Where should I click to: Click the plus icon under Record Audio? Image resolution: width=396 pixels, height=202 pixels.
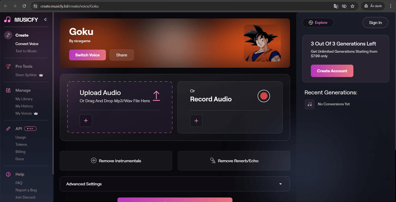(196, 121)
